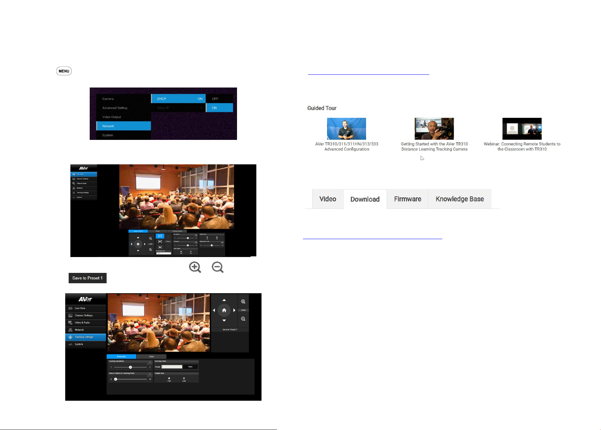The image size is (601, 430).
Task: Select the MF manual focus icon
Action: [x=160, y=242]
